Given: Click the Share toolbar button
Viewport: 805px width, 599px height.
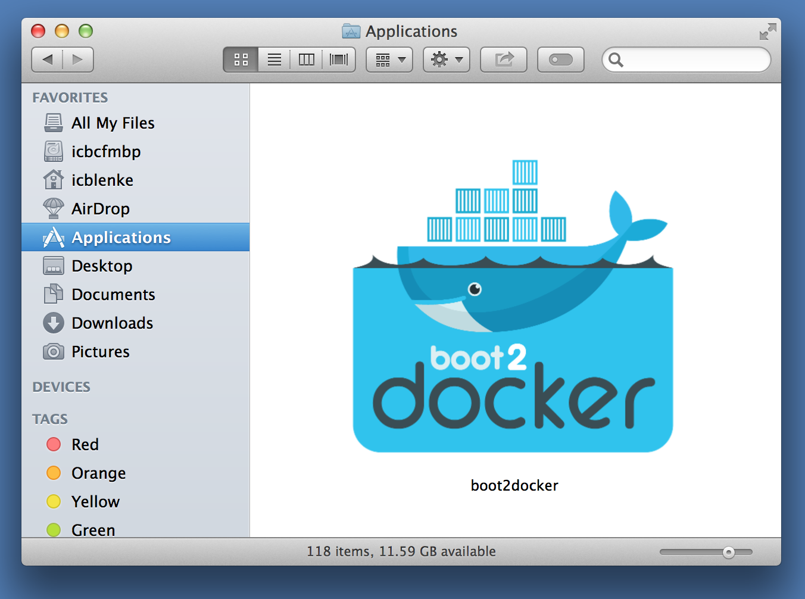Looking at the screenshot, I should tap(504, 60).
